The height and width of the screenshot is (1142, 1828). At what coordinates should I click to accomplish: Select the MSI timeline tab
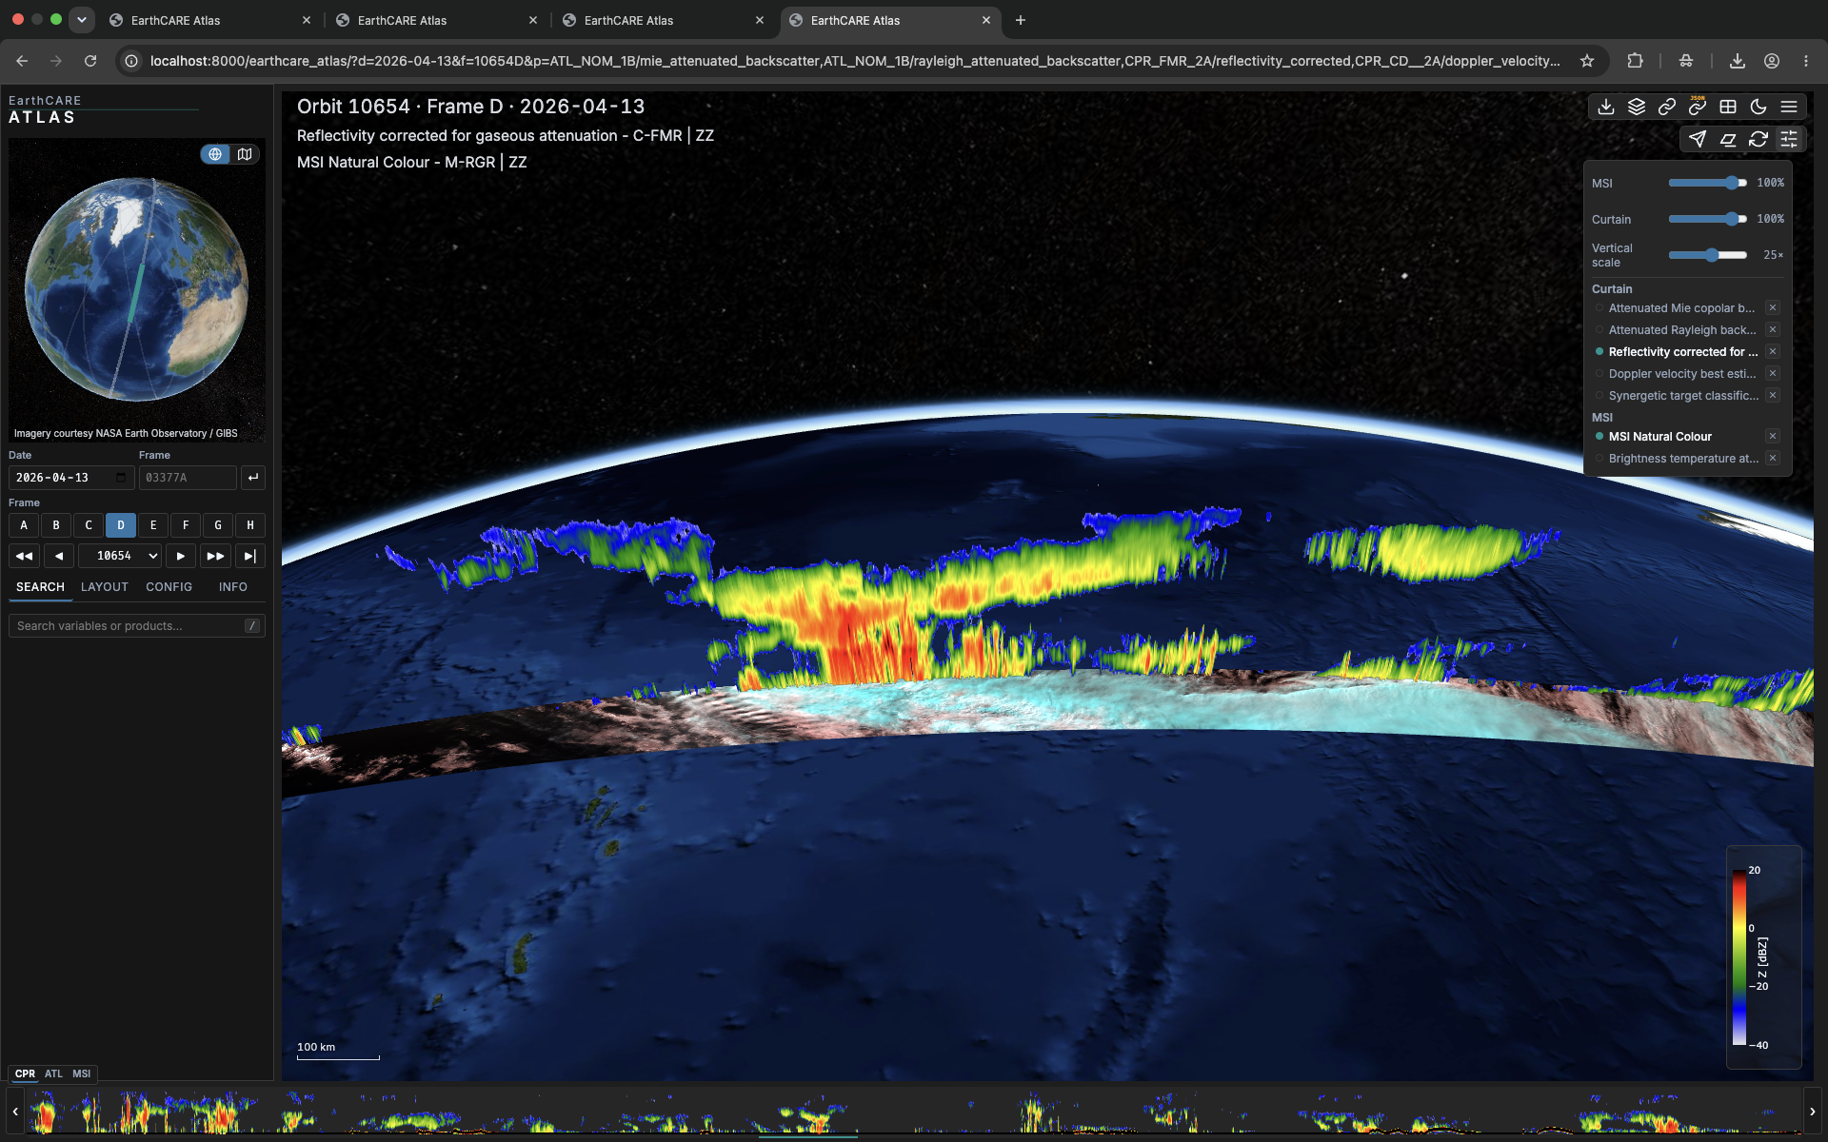[x=82, y=1073]
